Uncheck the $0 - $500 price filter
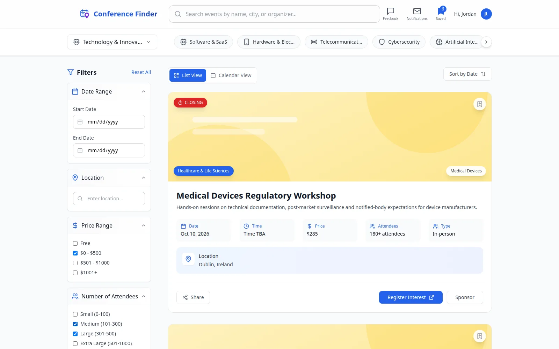Image resolution: width=559 pixels, height=349 pixels. pyautogui.click(x=75, y=253)
